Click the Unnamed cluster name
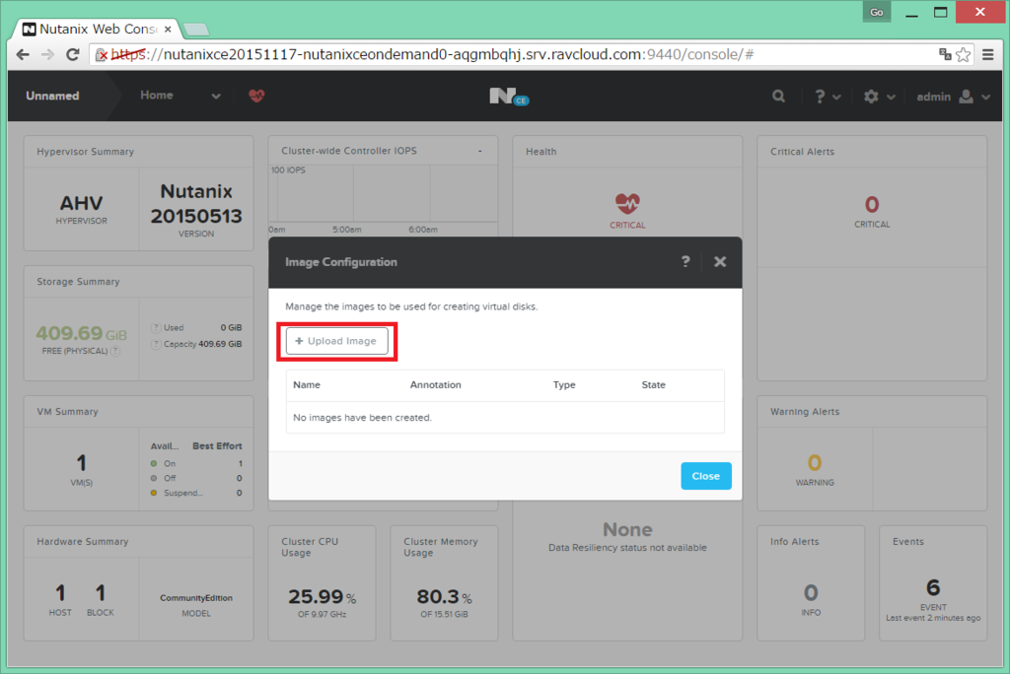Image resolution: width=1010 pixels, height=674 pixels. 52,96
